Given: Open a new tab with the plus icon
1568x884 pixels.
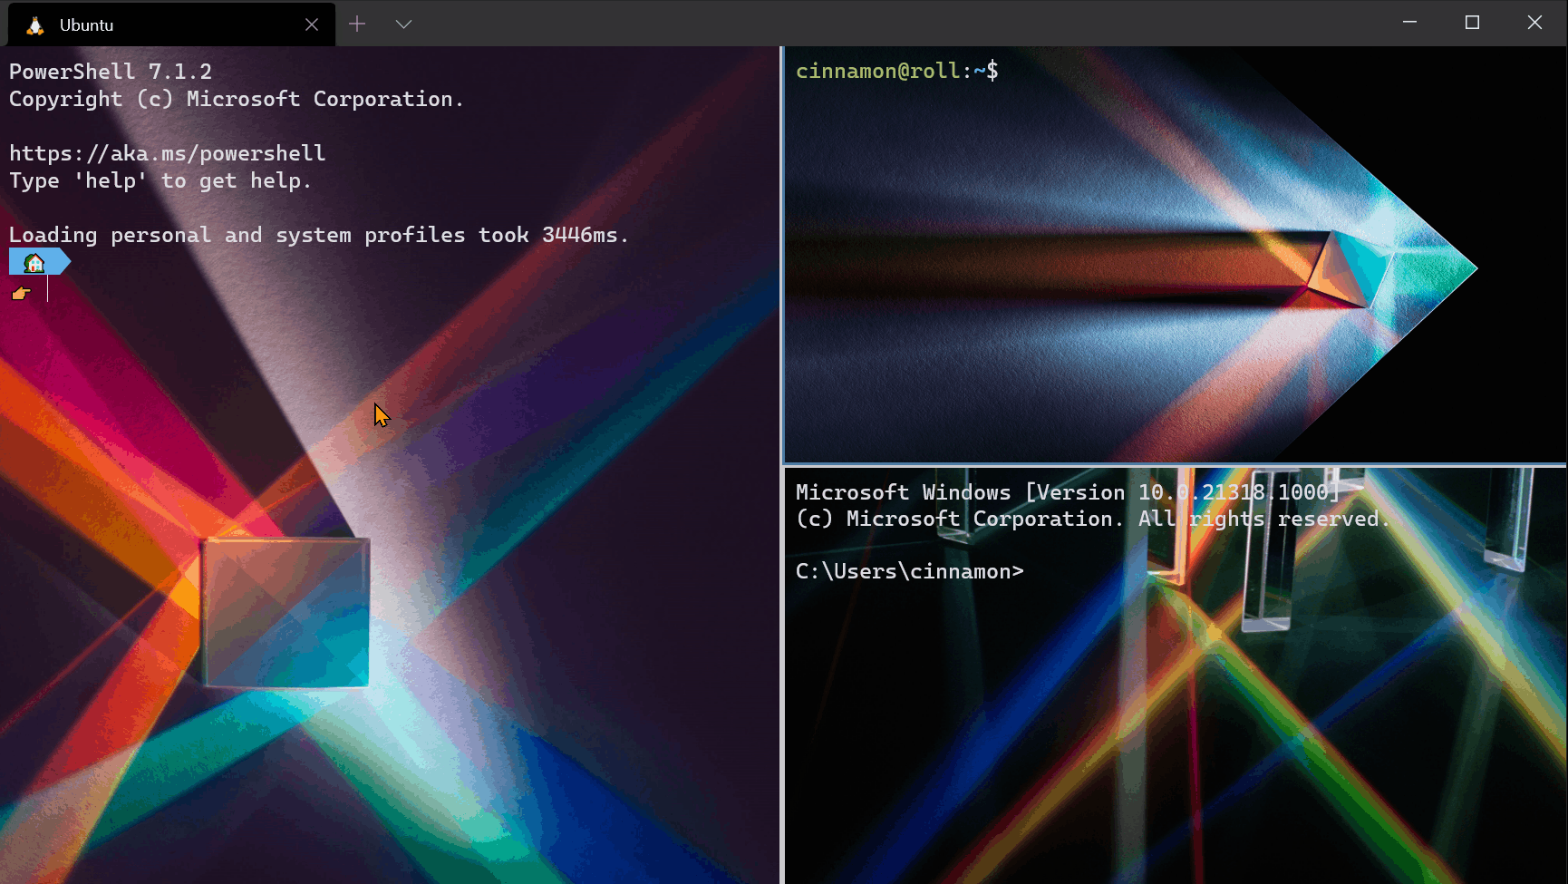Looking at the screenshot, I should [357, 24].
